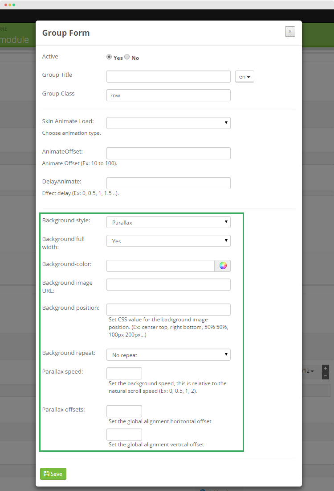Open the Background repeat dropdown
This screenshot has width=334, height=491.
coord(168,354)
